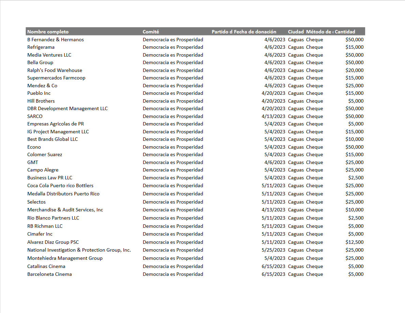
Task: Select 'Montehiedra Management Group' cell
Action: (65, 258)
